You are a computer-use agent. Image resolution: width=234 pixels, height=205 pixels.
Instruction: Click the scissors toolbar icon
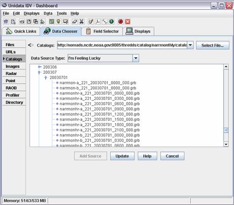pyautogui.click(x=81, y=21)
